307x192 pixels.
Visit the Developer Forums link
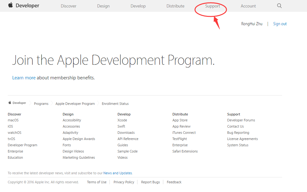(241, 120)
